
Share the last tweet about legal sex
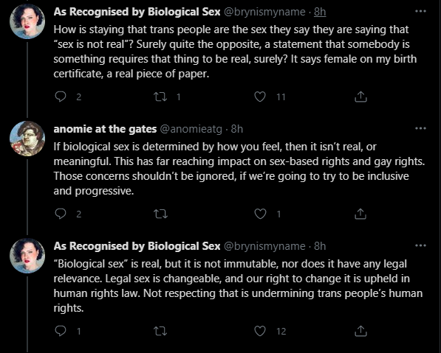point(360,331)
